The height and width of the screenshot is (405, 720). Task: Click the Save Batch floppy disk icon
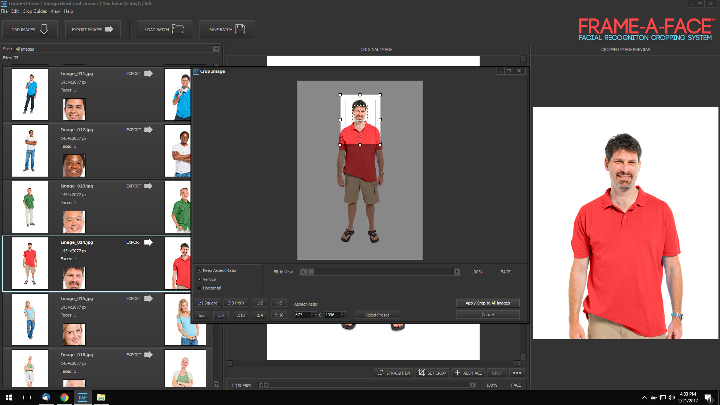point(240,29)
